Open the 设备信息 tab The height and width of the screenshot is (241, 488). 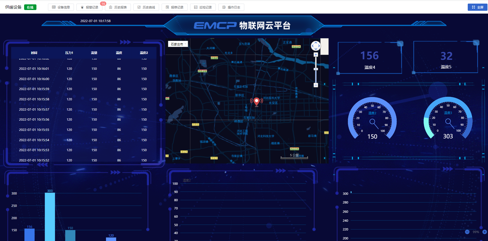click(61, 7)
